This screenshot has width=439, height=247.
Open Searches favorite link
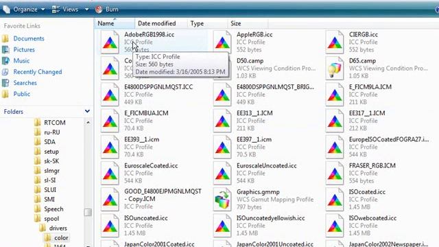point(25,83)
